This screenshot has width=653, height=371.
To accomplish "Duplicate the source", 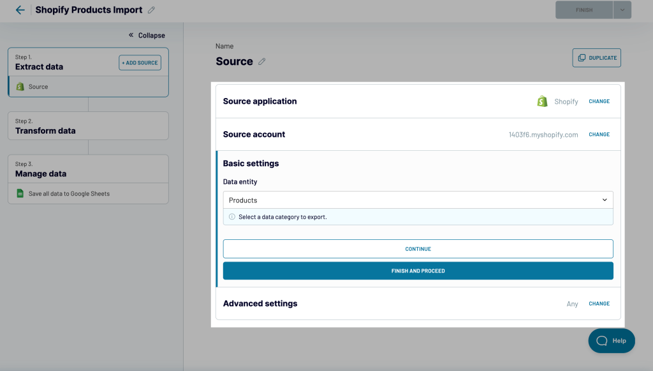I will [596, 58].
